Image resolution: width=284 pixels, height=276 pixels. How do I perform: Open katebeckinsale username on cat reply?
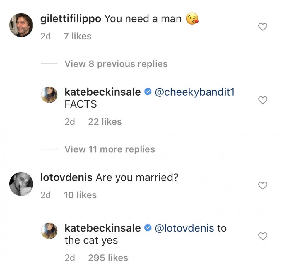point(102,228)
